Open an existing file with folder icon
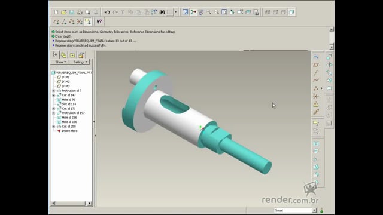The width and height of the screenshot is (383, 215). click(x=64, y=12)
